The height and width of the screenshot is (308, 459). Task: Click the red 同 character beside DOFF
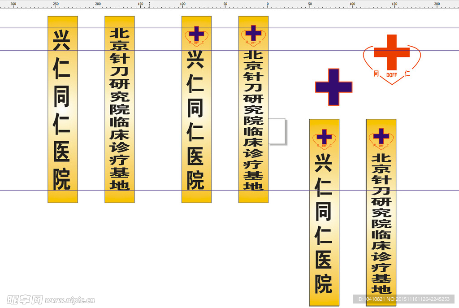coord(376,74)
